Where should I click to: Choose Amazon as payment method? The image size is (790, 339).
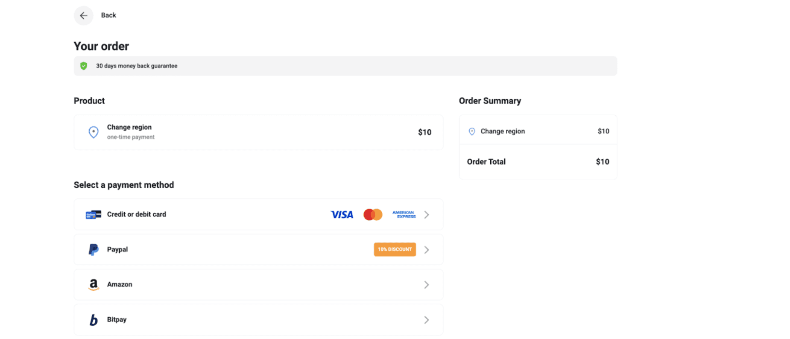point(120,284)
